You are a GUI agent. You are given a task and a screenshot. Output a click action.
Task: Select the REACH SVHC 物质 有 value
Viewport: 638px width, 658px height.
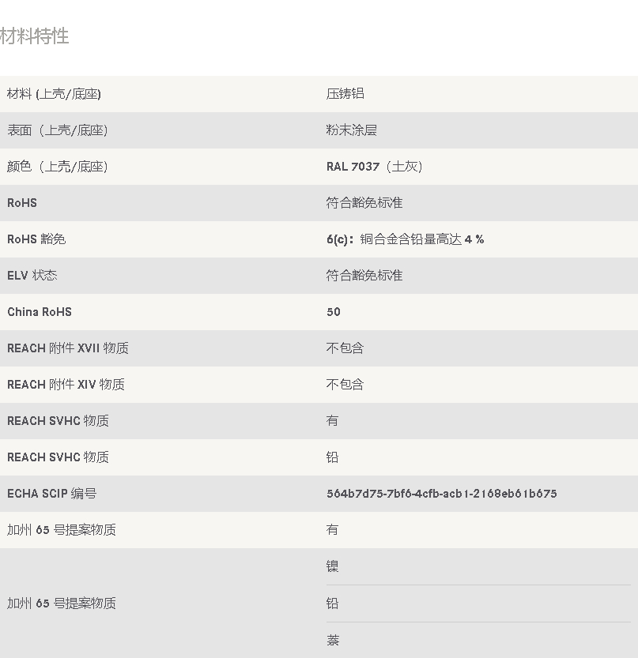pos(332,421)
